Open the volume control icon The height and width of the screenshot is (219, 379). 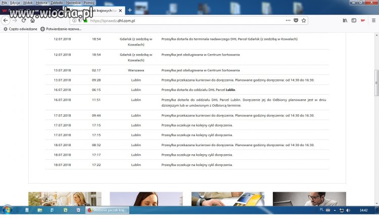348,210
